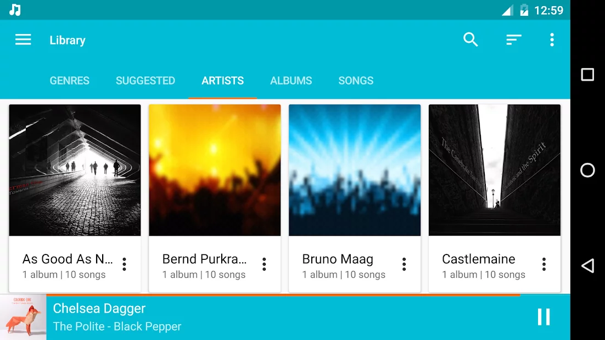Screen dimensions: 605x340
Task: Open the Castlemaine artist card image
Action: 495,170
